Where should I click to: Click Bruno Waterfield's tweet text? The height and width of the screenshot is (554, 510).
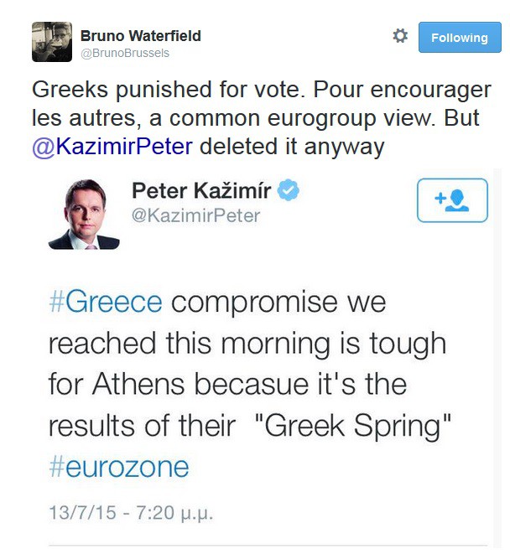tap(262, 118)
